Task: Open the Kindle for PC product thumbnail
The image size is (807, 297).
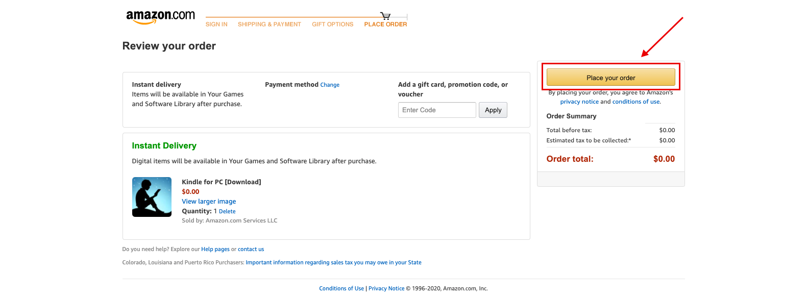Action: pyautogui.click(x=152, y=197)
